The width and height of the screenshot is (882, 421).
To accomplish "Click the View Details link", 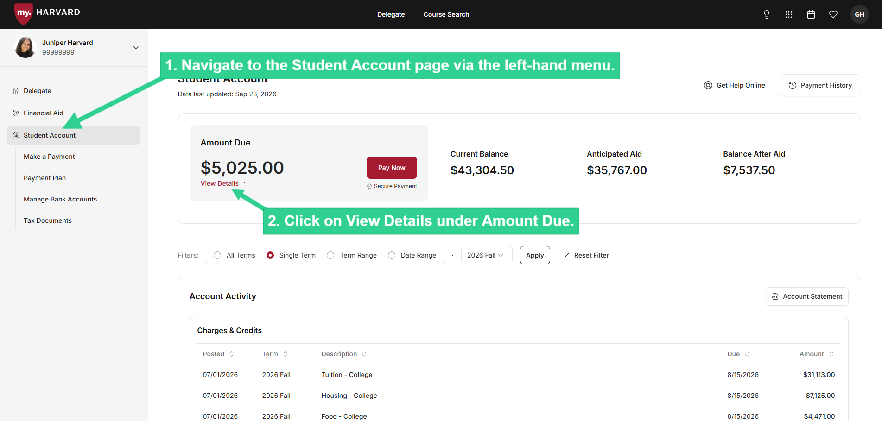I will pos(219,183).
